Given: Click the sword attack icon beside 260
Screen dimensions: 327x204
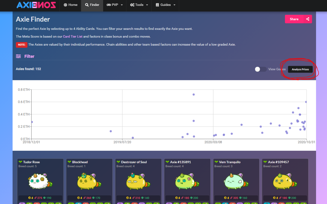Looking at the screenshot, I should point(85,198).
